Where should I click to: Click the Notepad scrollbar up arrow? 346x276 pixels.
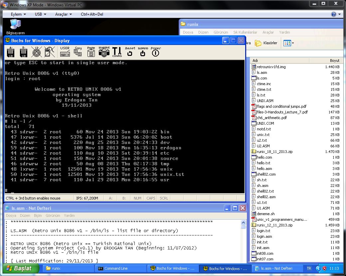click(x=244, y=222)
